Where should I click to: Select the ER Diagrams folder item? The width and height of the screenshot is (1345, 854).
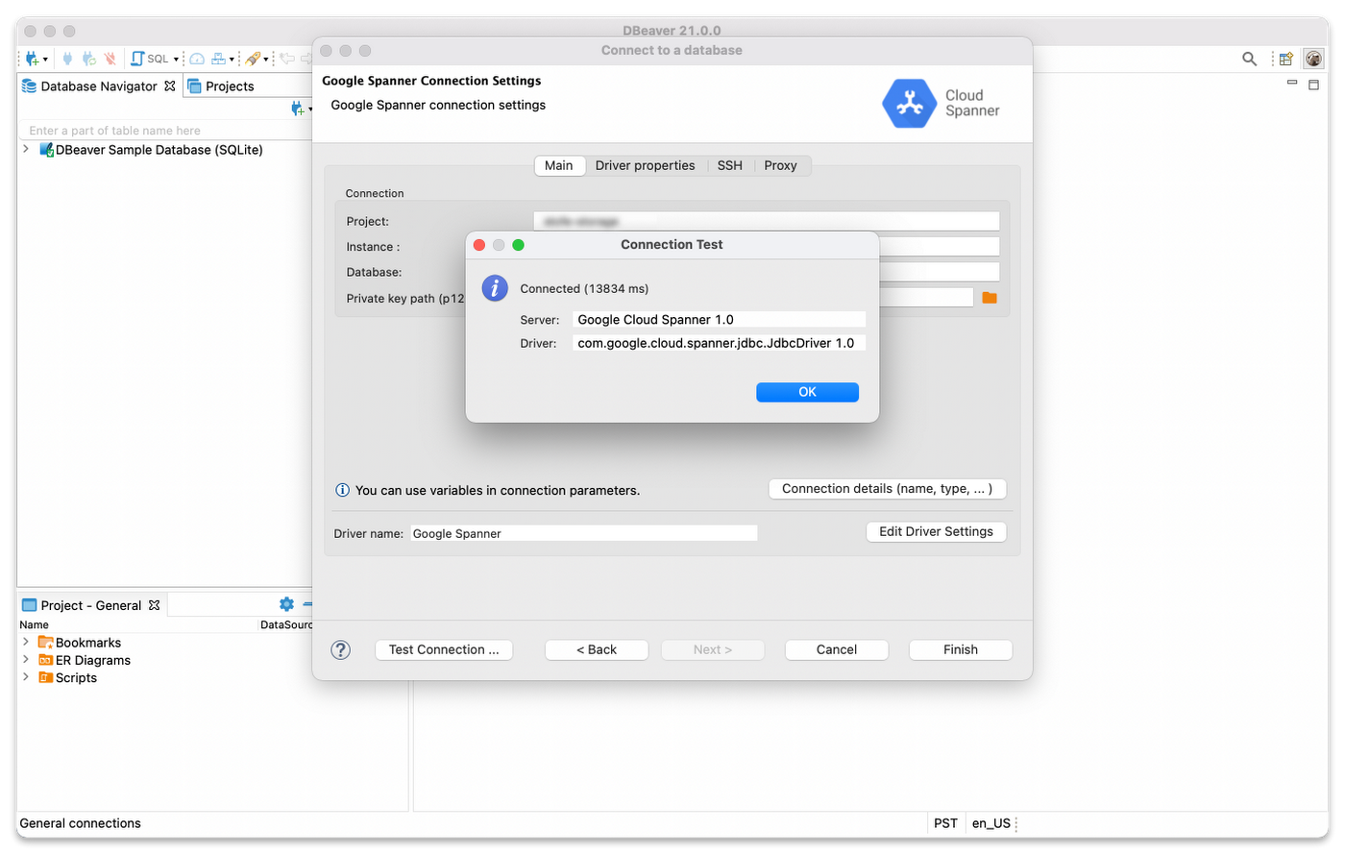[x=85, y=660]
